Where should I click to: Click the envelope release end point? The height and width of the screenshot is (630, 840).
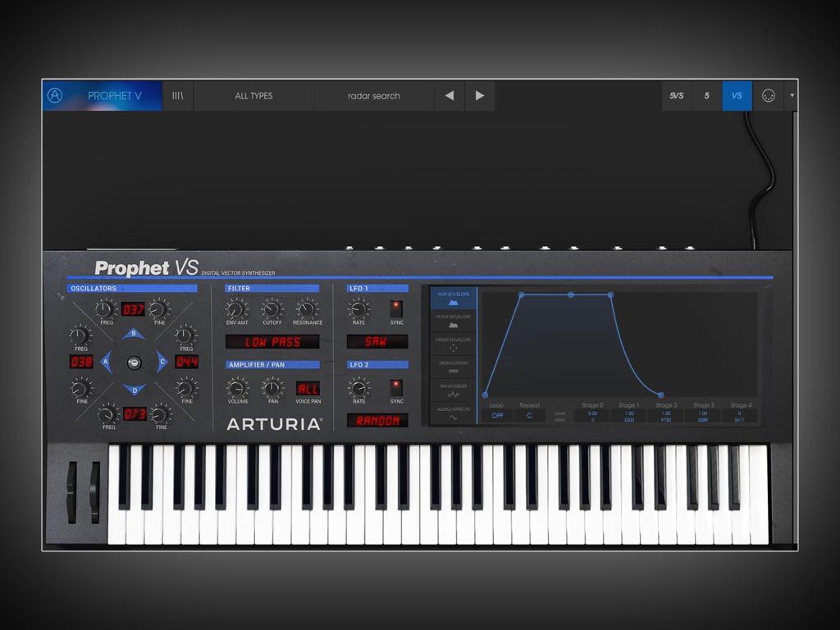pos(660,395)
